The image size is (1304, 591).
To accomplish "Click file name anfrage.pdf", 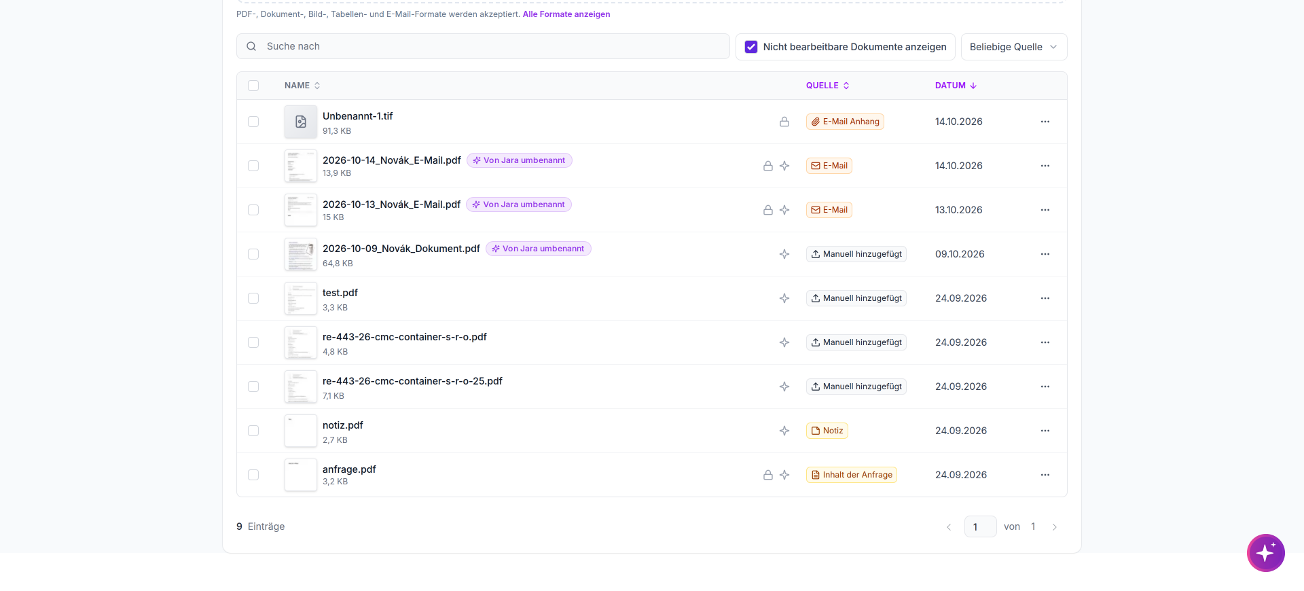I will pos(349,469).
